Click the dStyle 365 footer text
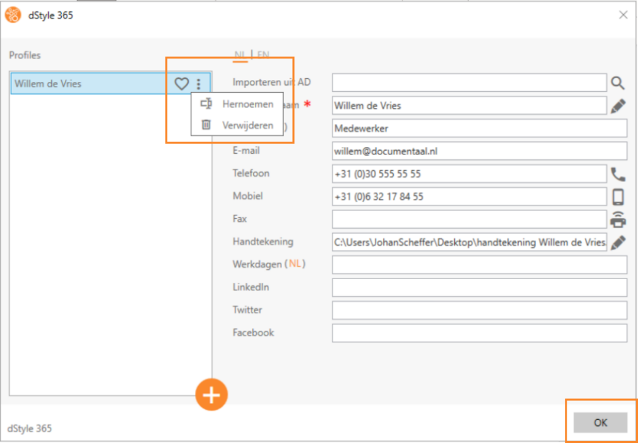 (29, 429)
